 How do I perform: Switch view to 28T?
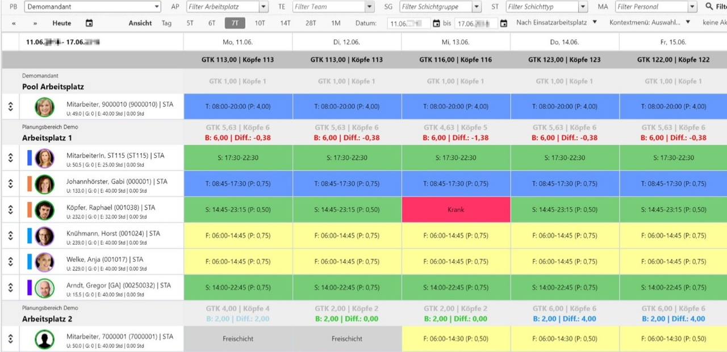pyautogui.click(x=311, y=23)
